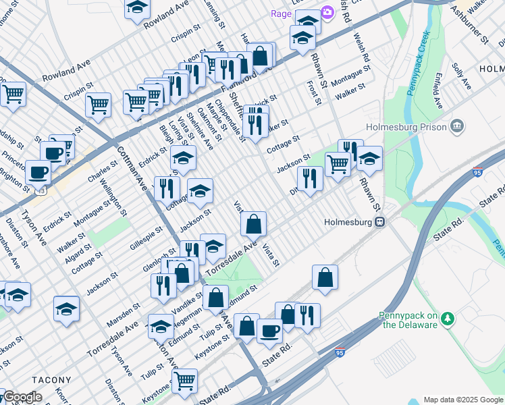Select shopping bag marker southwest of Holmesburg station
The image size is (505, 405).
click(325, 277)
